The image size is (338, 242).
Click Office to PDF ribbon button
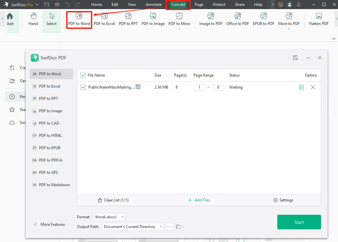(x=238, y=20)
